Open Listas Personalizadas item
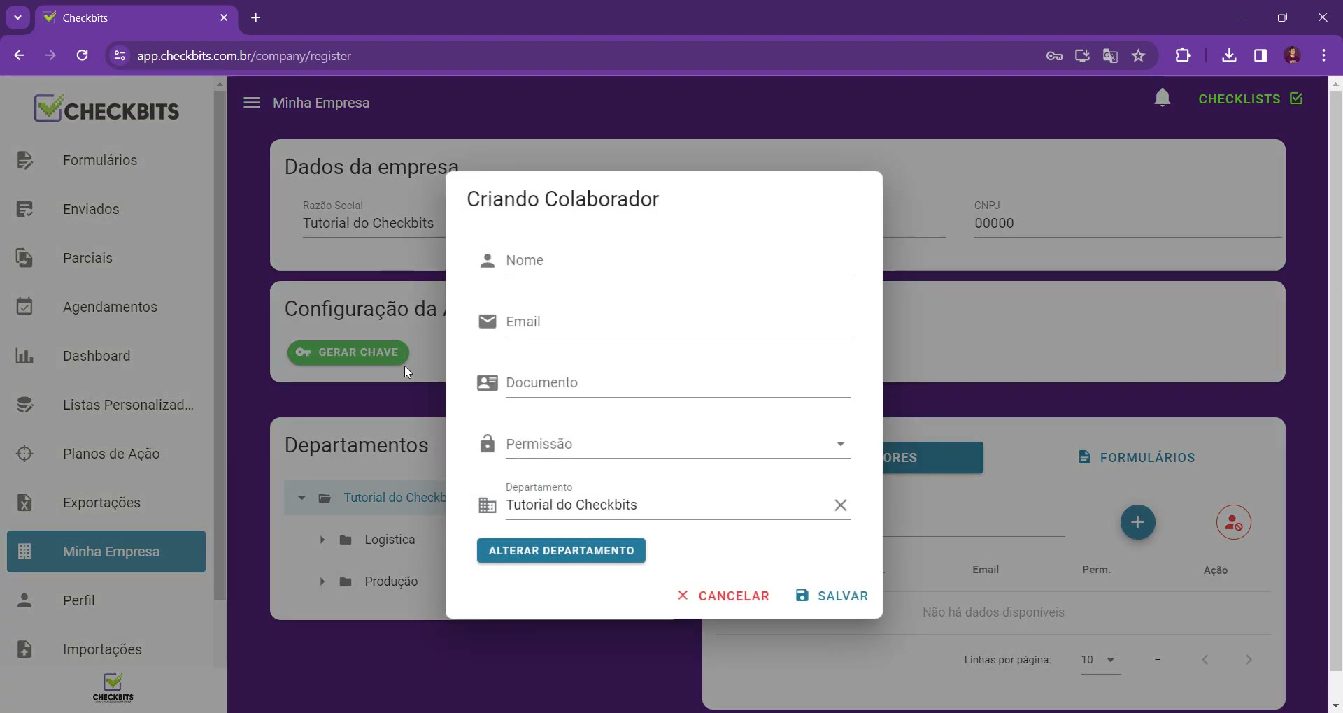 point(106,405)
